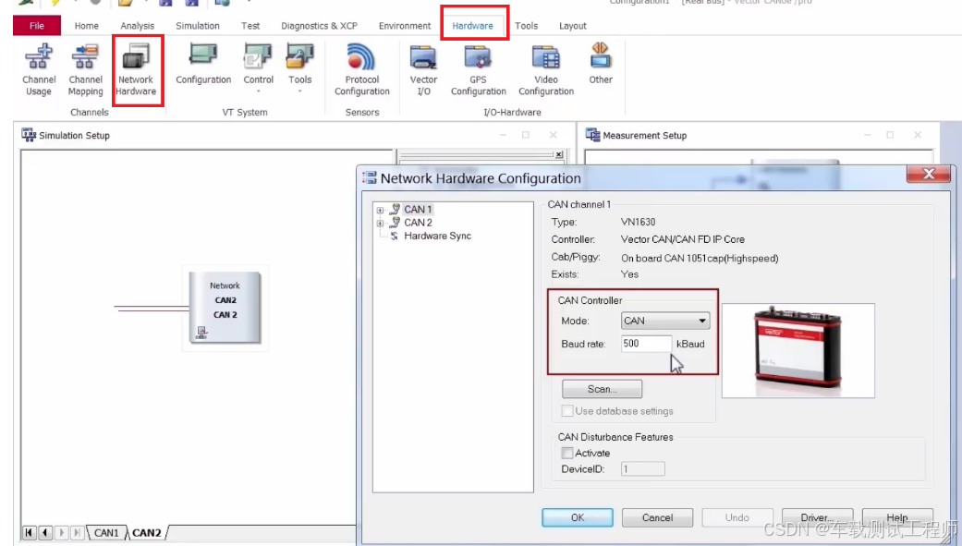The width and height of the screenshot is (962, 546).
Task: Click the VN1630 device thumbnail image
Action: 798,350
